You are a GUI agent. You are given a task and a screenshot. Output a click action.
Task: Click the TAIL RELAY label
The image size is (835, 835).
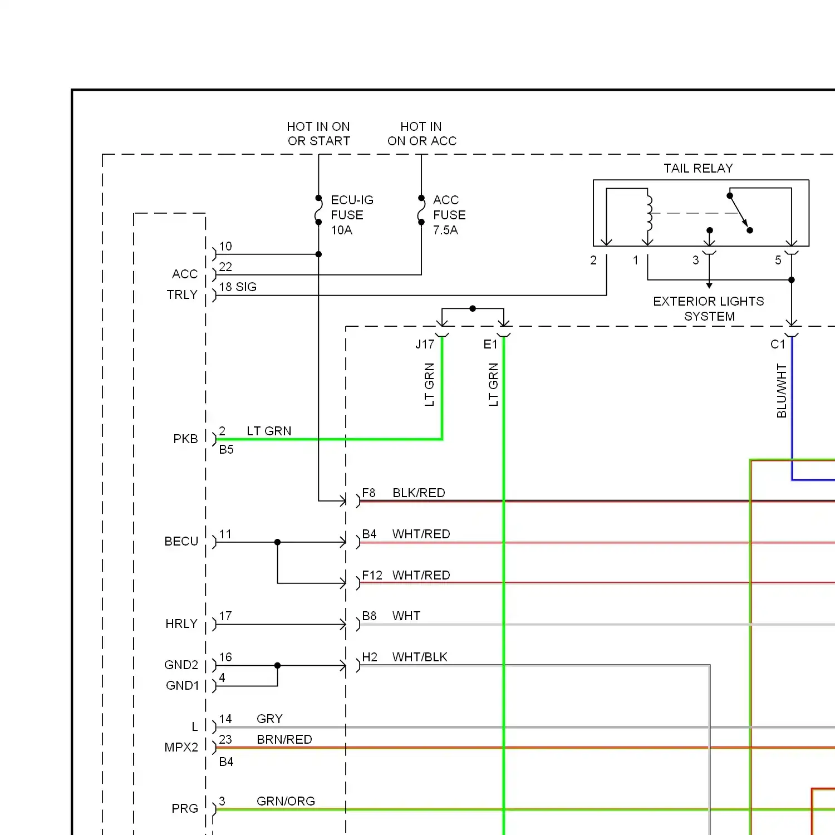(x=698, y=168)
